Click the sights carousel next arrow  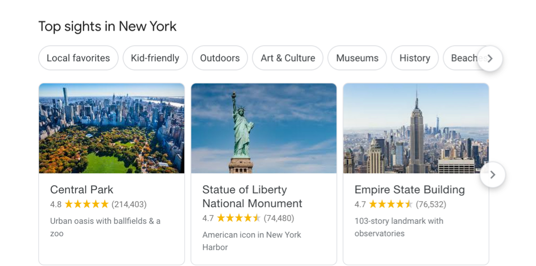[492, 175]
